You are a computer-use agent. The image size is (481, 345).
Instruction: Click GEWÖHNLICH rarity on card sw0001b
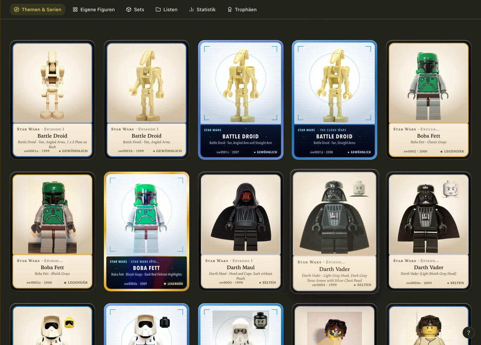pos(167,151)
